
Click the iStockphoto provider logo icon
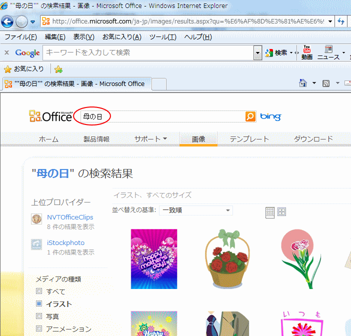(36, 244)
